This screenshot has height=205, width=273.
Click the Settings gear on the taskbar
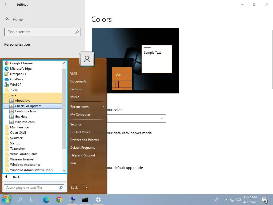pyautogui.click(x=98, y=200)
